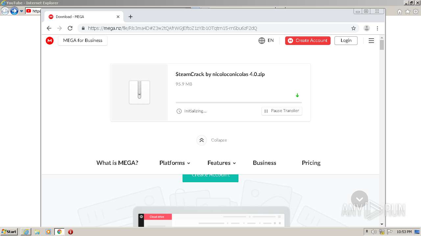Viewport: 421px width, 236px height.
Task: Click Internet Explorer forward button
Action: (x=14, y=11)
